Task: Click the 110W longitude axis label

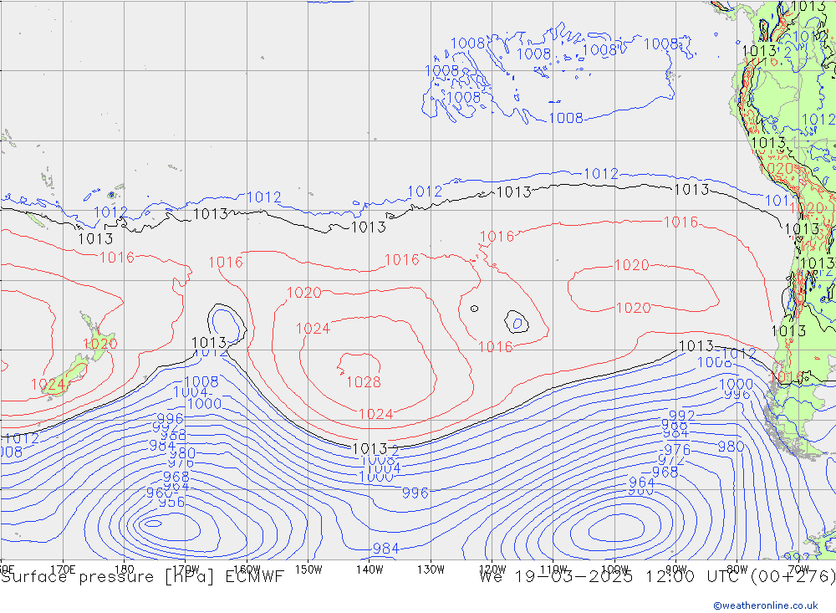Action: pos(553,570)
